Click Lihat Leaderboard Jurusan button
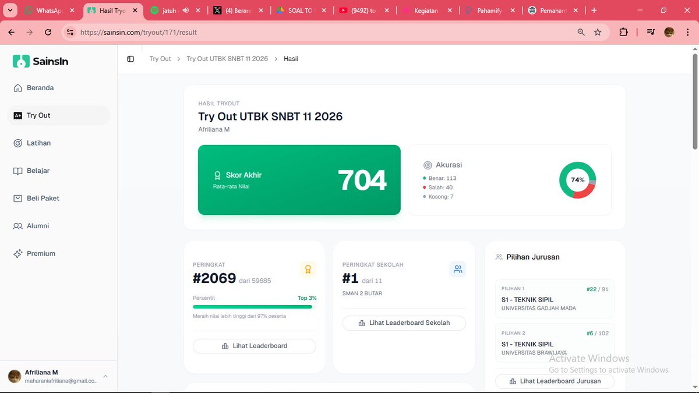Viewport: 699px width, 393px height. coord(555,381)
